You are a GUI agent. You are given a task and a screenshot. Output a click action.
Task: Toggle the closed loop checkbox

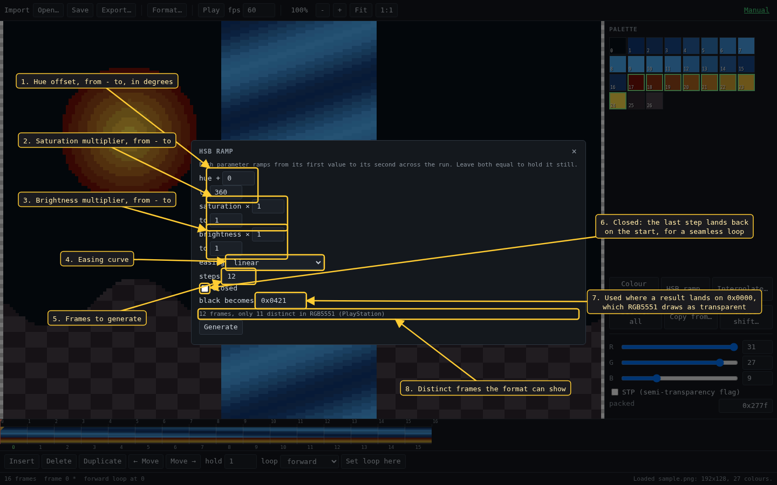click(x=205, y=288)
